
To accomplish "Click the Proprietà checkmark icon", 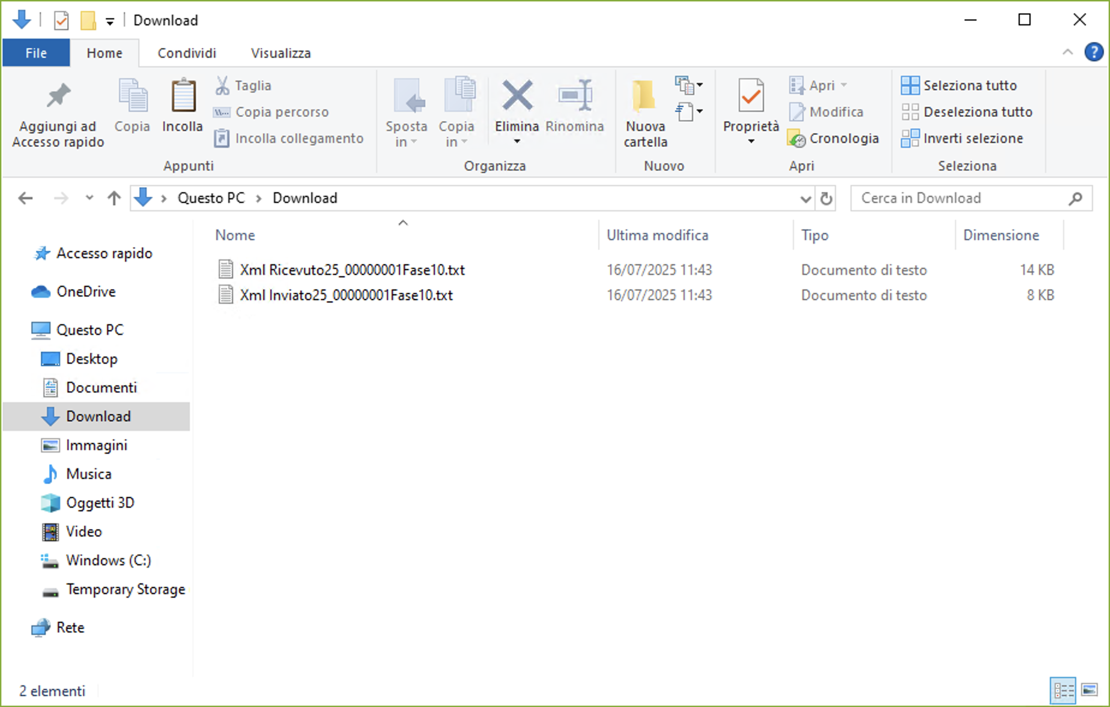I will tap(751, 95).
